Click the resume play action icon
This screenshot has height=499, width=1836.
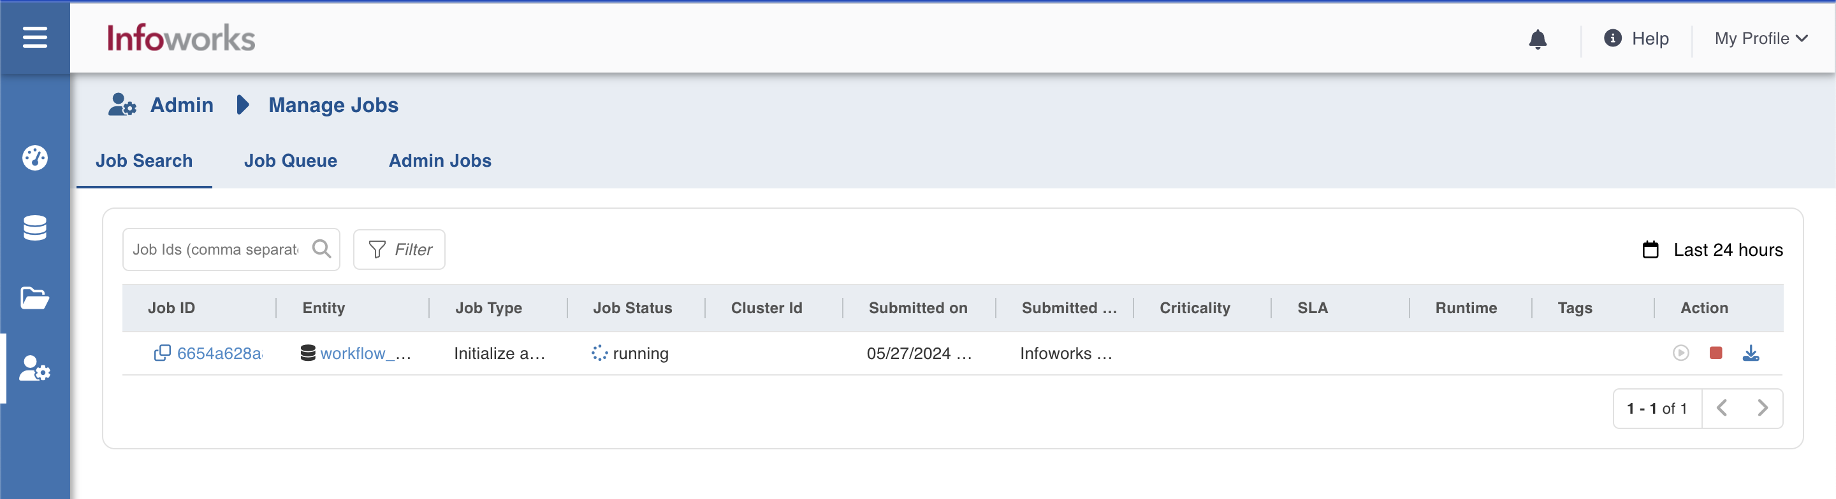click(1680, 353)
